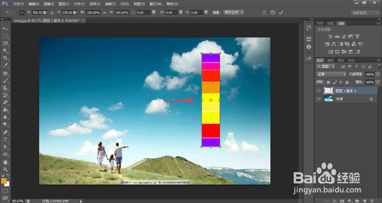382x203 pixels.
Task: Select the Rectangular Marquee tool
Action: (5, 36)
